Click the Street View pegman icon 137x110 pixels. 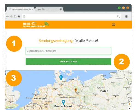click(x=129, y=104)
